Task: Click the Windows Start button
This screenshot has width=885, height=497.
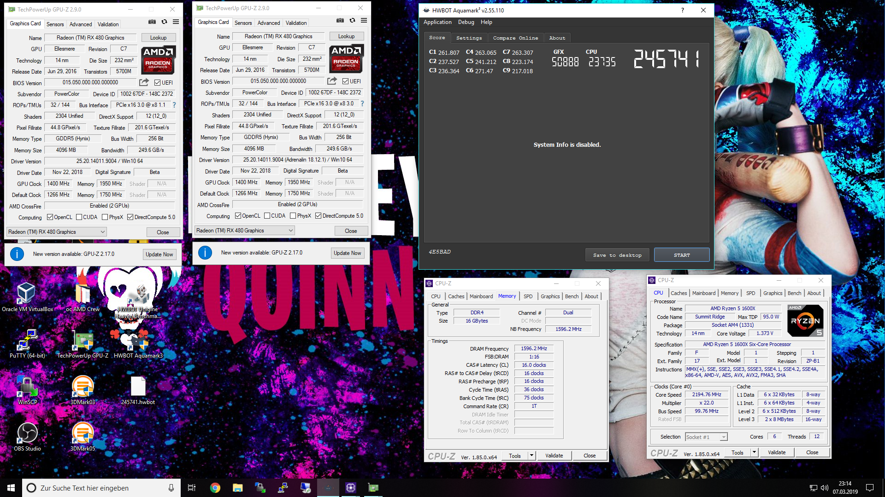Action: (11, 488)
